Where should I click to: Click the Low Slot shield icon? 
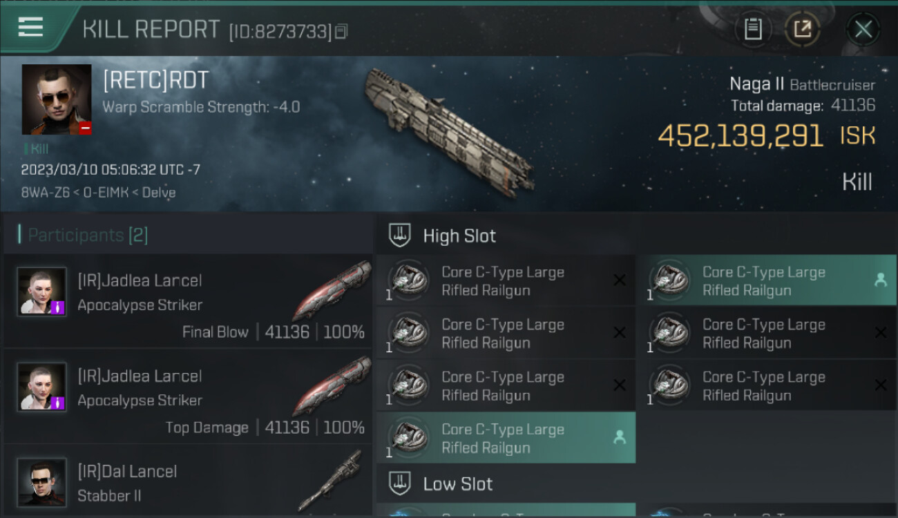point(400,483)
